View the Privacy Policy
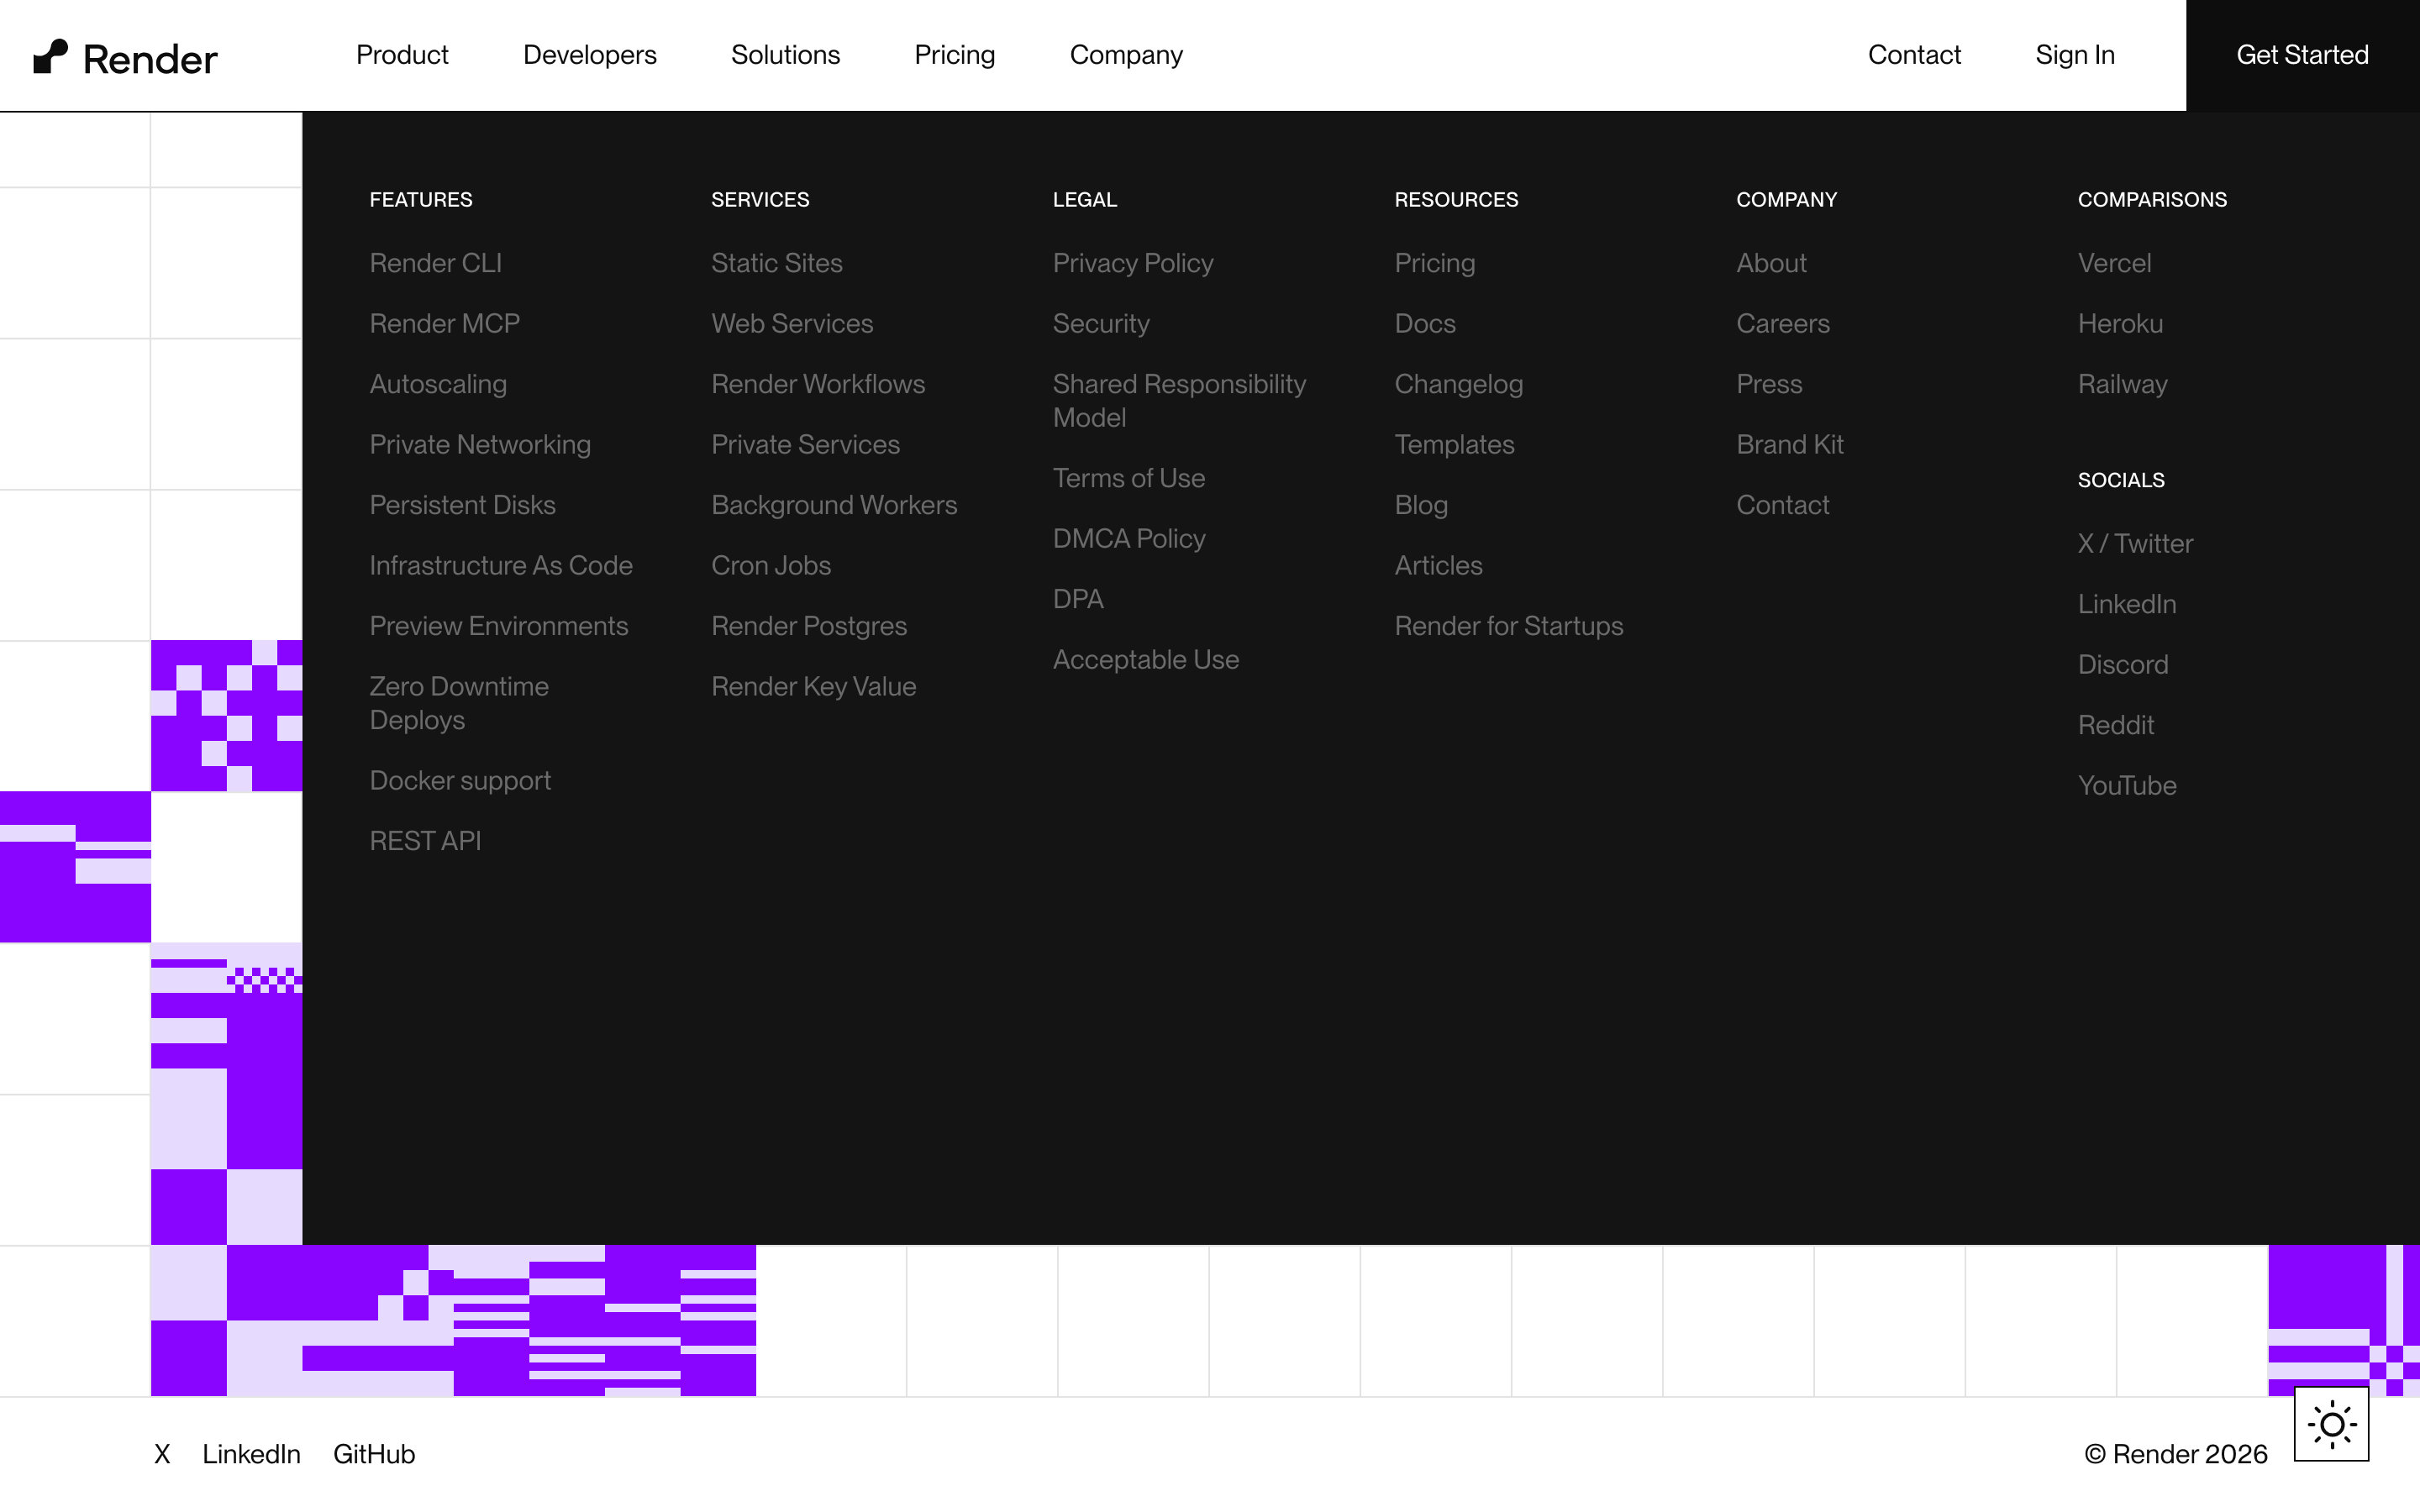2420x1512 pixels. (x=1133, y=263)
